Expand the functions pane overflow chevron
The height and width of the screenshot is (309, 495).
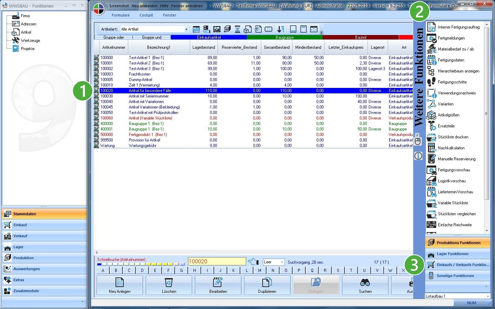point(486,286)
